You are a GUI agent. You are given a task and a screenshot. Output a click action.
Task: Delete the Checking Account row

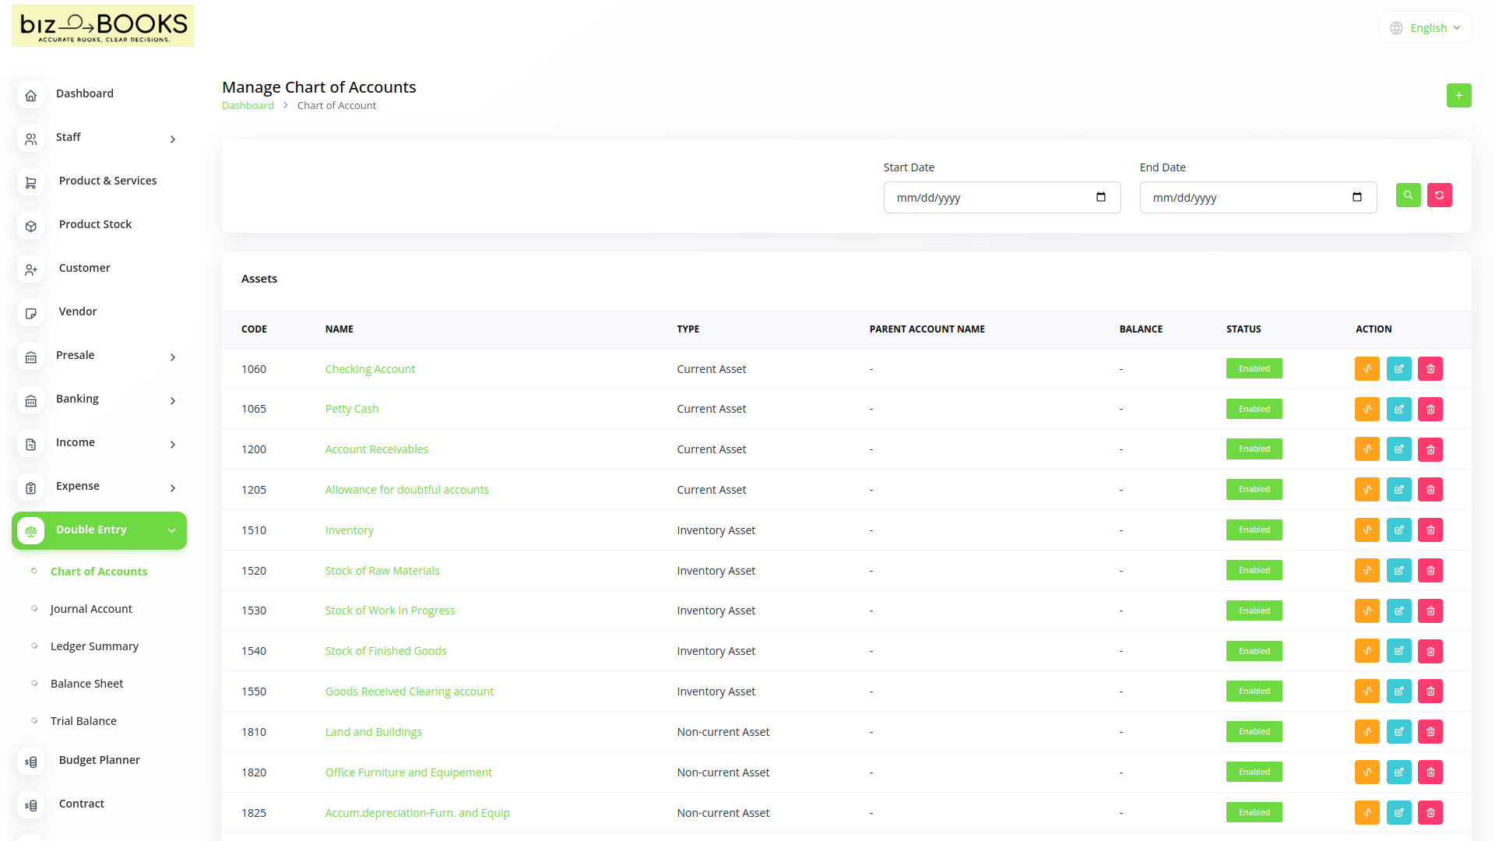coord(1430,369)
